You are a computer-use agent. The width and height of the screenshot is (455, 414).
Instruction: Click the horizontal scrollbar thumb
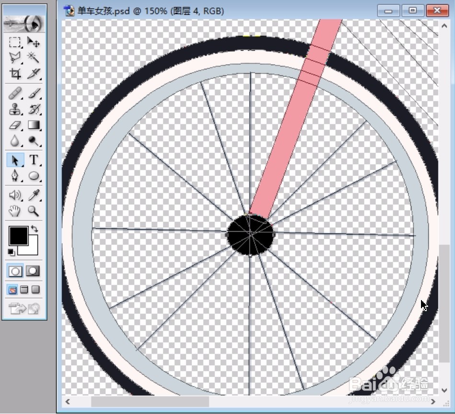pos(150,402)
